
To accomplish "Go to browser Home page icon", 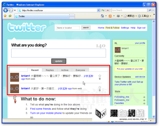I will [102, 16].
